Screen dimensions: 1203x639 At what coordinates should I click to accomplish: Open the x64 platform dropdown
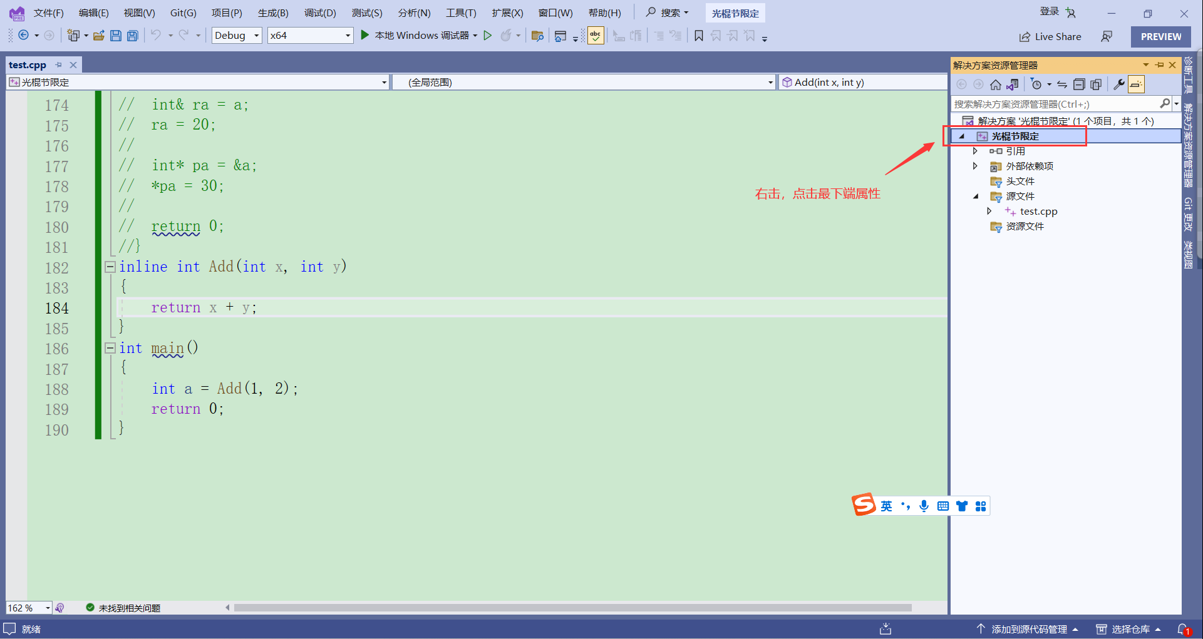tap(310, 36)
